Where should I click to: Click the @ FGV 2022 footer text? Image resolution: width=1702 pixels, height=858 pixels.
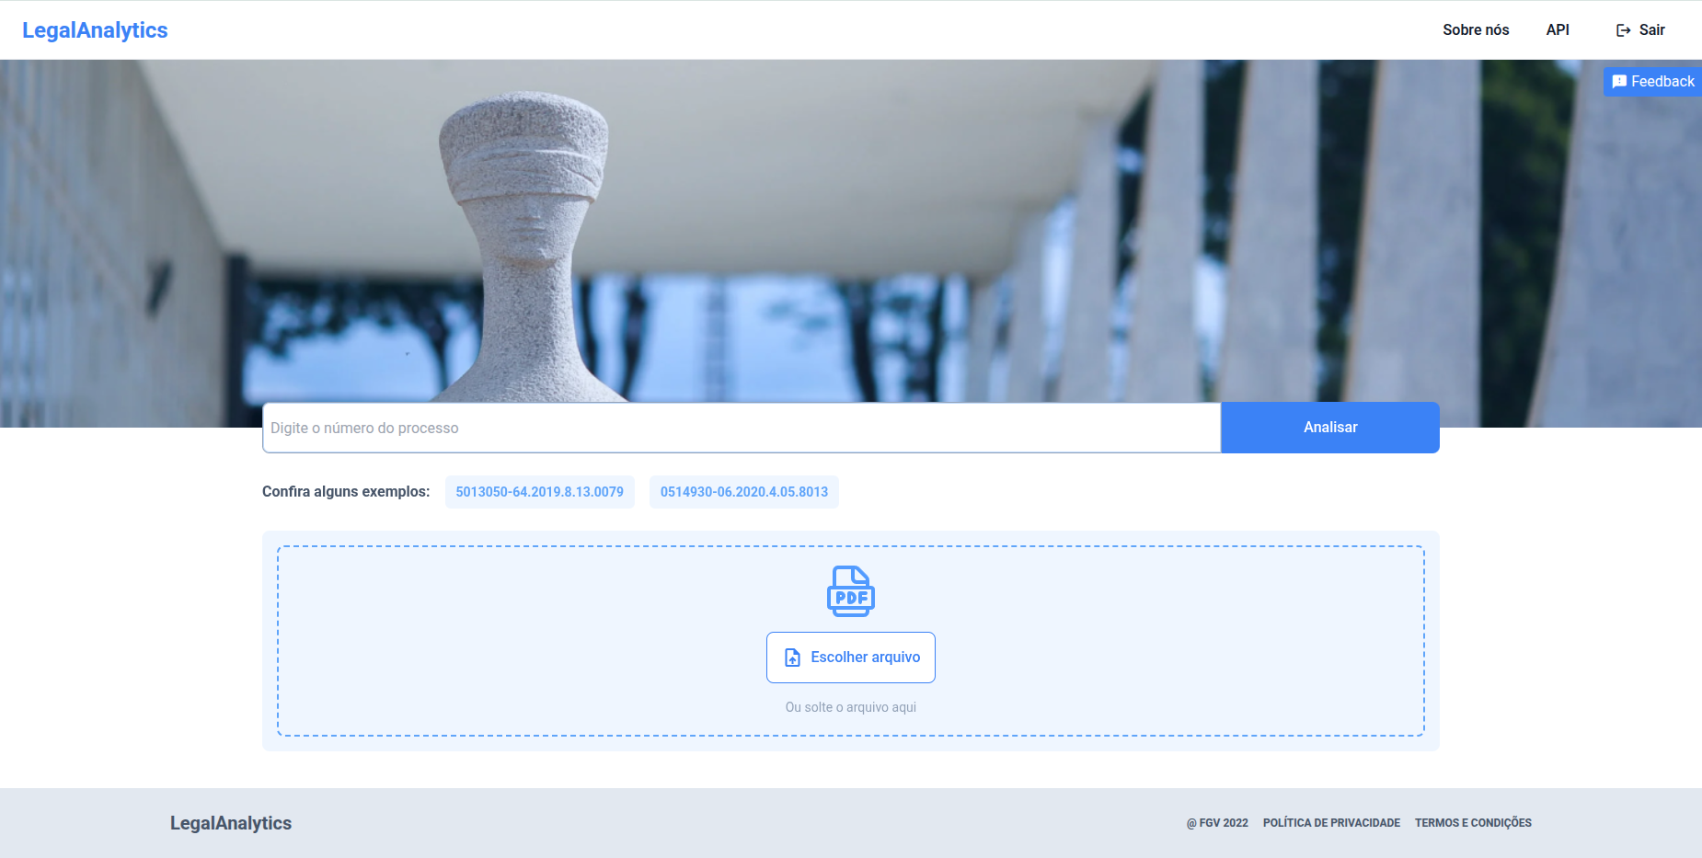(x=1216, y=823)
